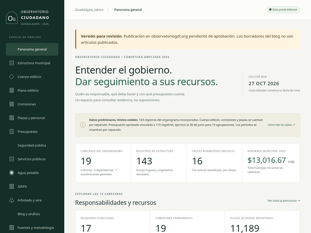Click the Responsabilidades y recursos heading
This screenshot has width=311, height=233.
116,202
